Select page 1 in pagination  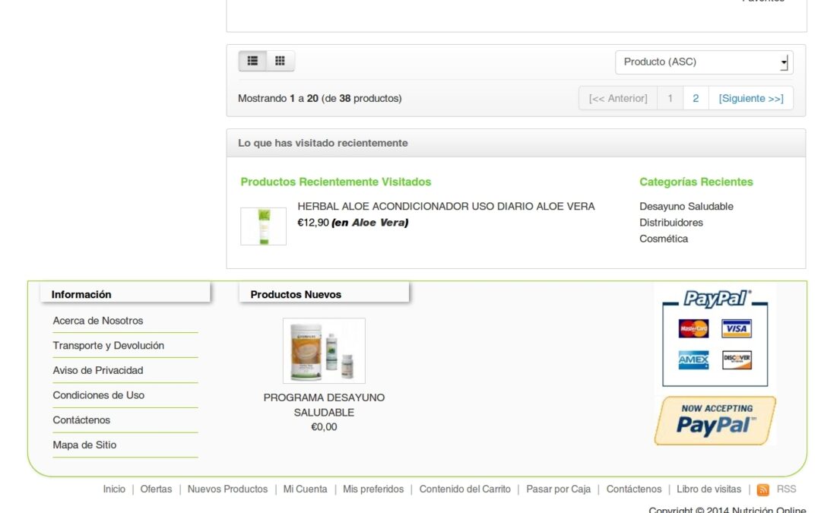[x=670, y=98]
